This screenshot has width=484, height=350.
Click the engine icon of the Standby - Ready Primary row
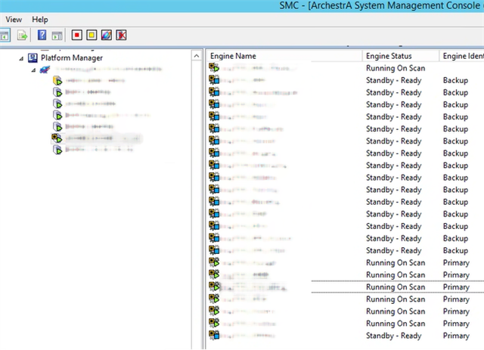214,335
